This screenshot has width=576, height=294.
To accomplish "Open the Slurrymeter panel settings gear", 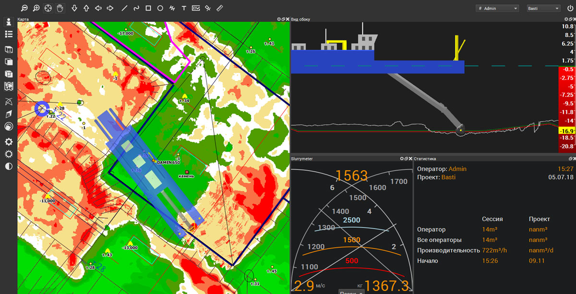I will pos(402,158).
